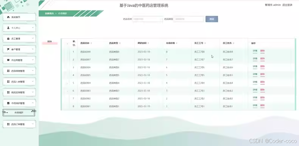Open 详情 for 药品名称7 row

(x=255, y=59)
